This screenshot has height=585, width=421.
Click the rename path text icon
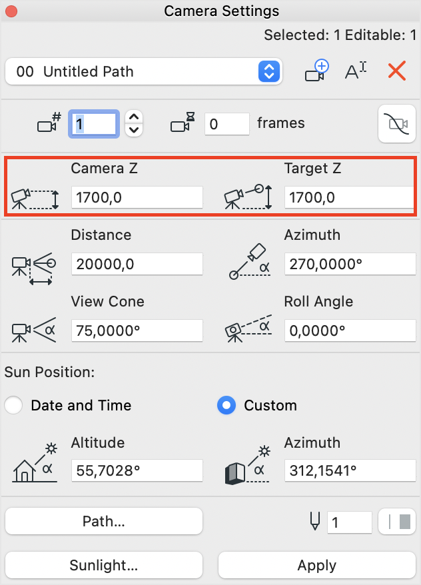[x=356, y=71]
